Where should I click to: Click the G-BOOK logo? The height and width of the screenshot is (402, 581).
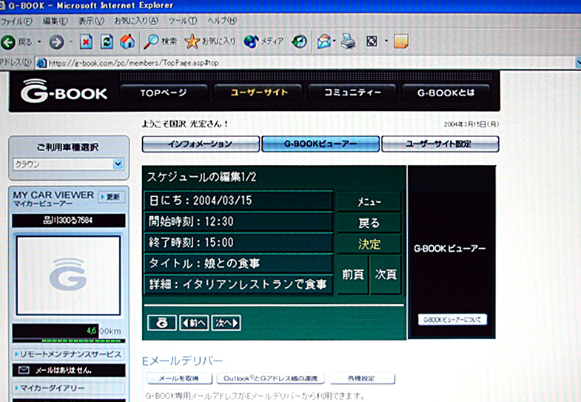pyautogui.click(x=64, y=91)
